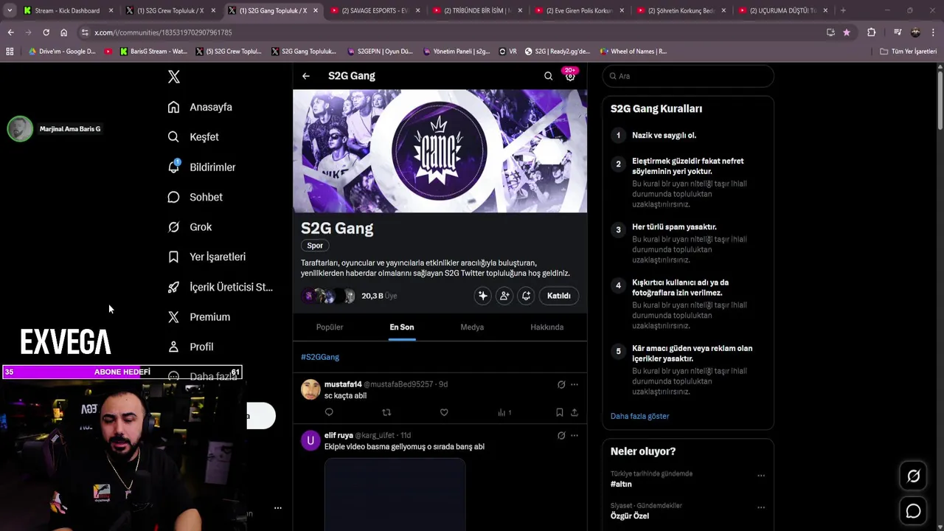Click the x.com address bar
Screen dimensions: 944x531
450,32
